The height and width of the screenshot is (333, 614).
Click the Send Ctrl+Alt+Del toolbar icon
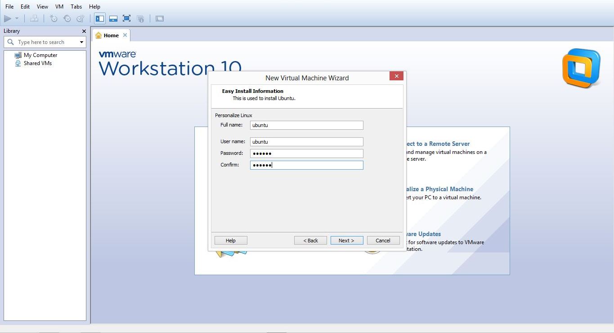click(x=34, y=18)
